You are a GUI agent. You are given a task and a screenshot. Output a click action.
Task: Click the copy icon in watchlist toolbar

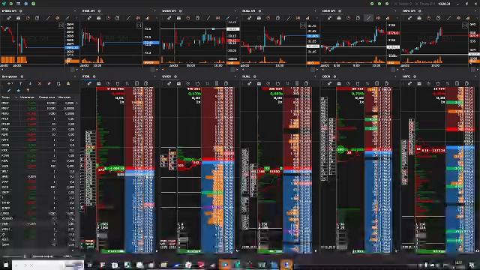[x=58, y=83]
